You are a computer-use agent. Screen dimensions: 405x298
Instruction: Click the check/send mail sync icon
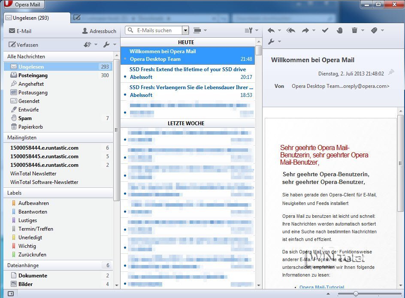point(88,45)
